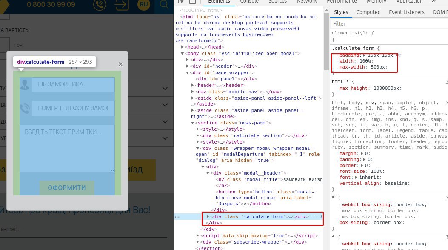Expand the aside-panel--left node
This screenshot has width=448, height=250.
tap(193, 98)
